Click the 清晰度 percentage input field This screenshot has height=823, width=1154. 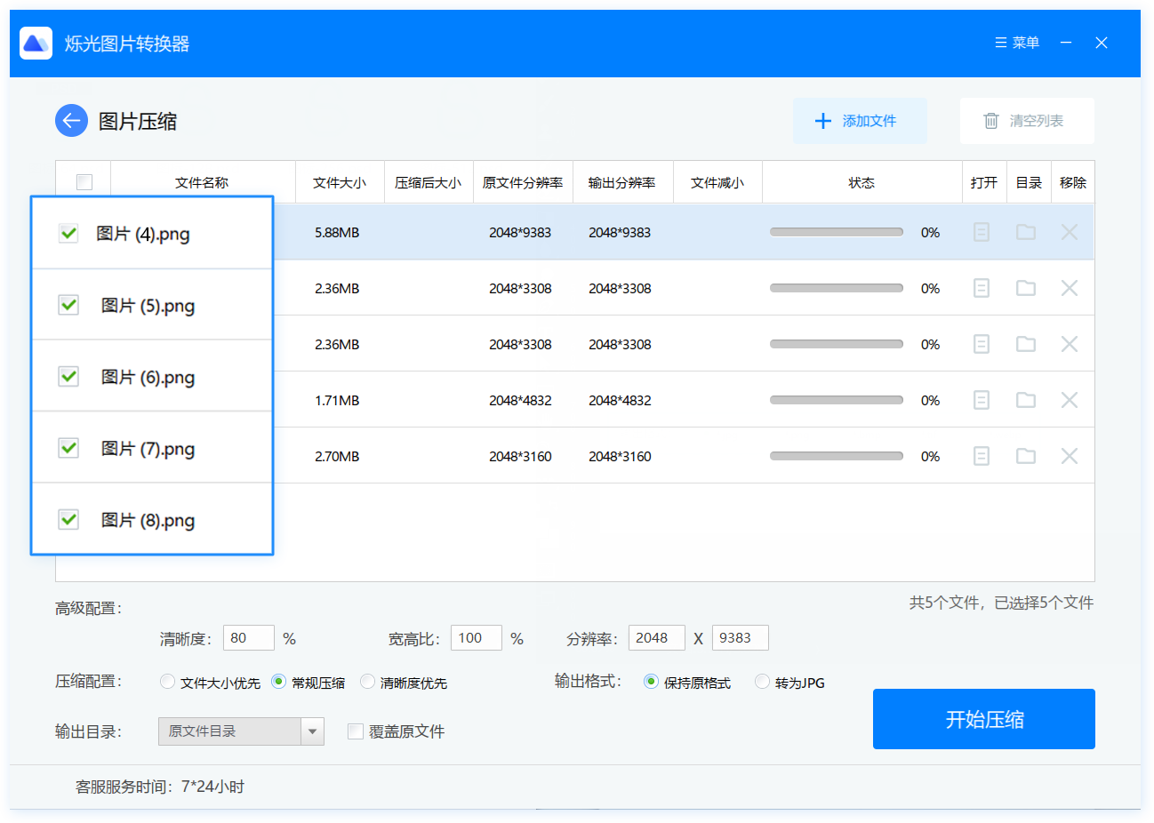click(x=248, y=637)
